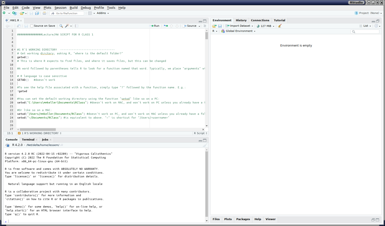Open the Files tab

pyautogui.click(x=216, y=219)
